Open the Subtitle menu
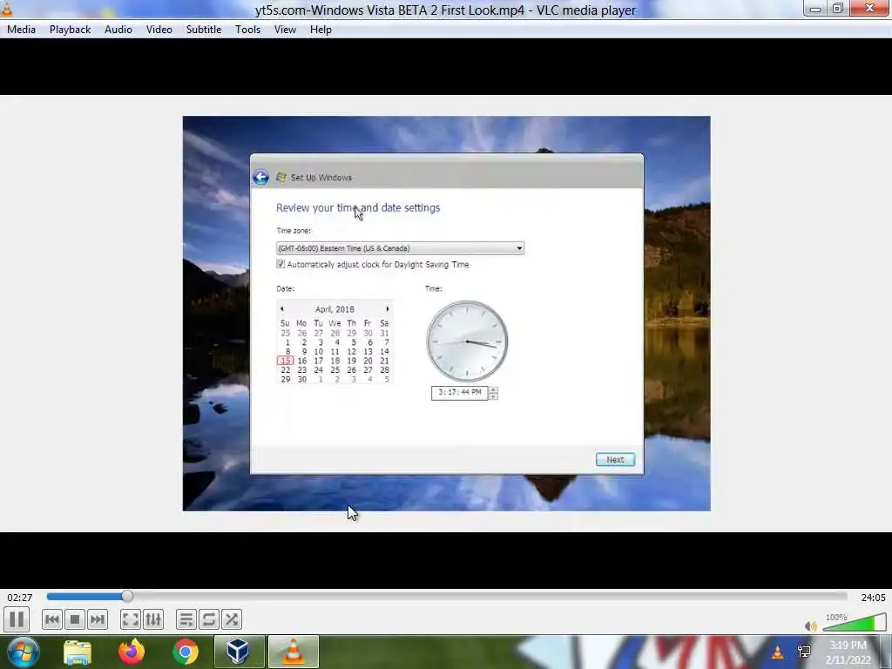892x669 pixels. [x=204, y=30]
